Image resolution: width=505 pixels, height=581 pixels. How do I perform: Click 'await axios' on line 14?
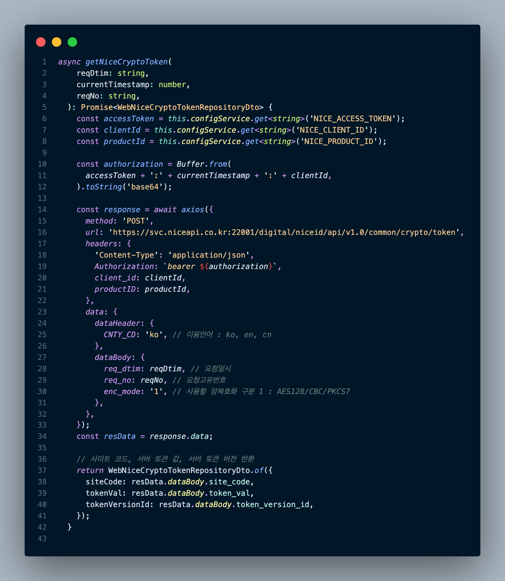179,210
